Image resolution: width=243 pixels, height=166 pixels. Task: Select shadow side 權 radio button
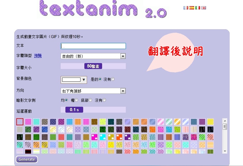(76, 100)
